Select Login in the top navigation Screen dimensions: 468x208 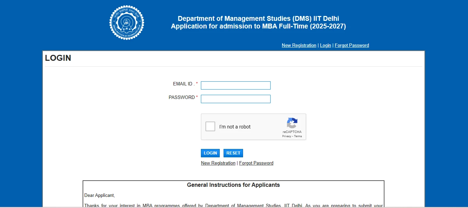point(325,45)
